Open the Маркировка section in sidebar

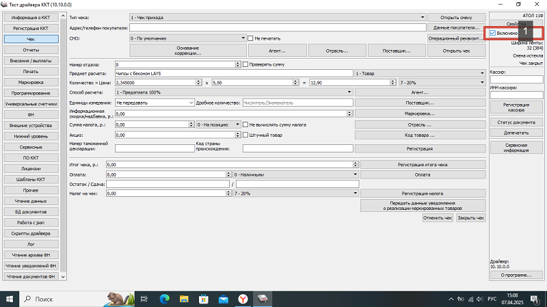click(x=31, y=82)
